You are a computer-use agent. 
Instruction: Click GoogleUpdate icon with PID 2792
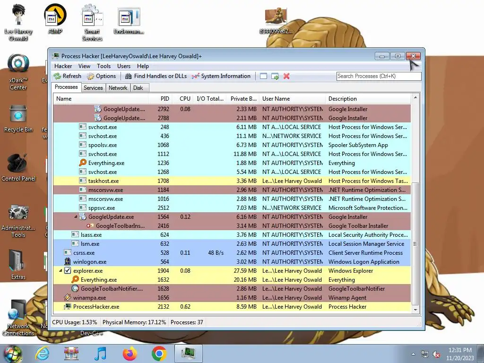pos(97,109)
